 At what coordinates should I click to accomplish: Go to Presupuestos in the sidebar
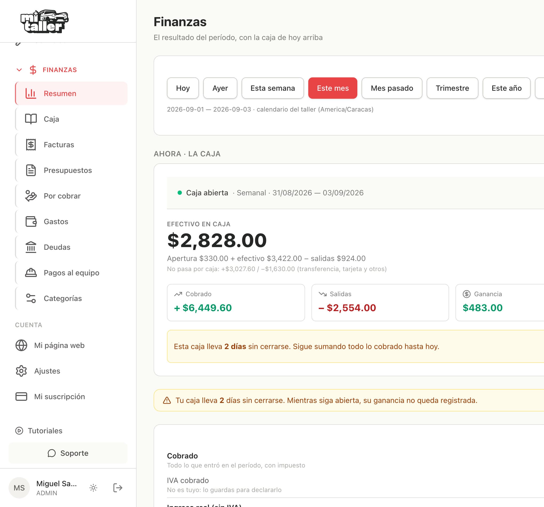(x=71, y=170)
